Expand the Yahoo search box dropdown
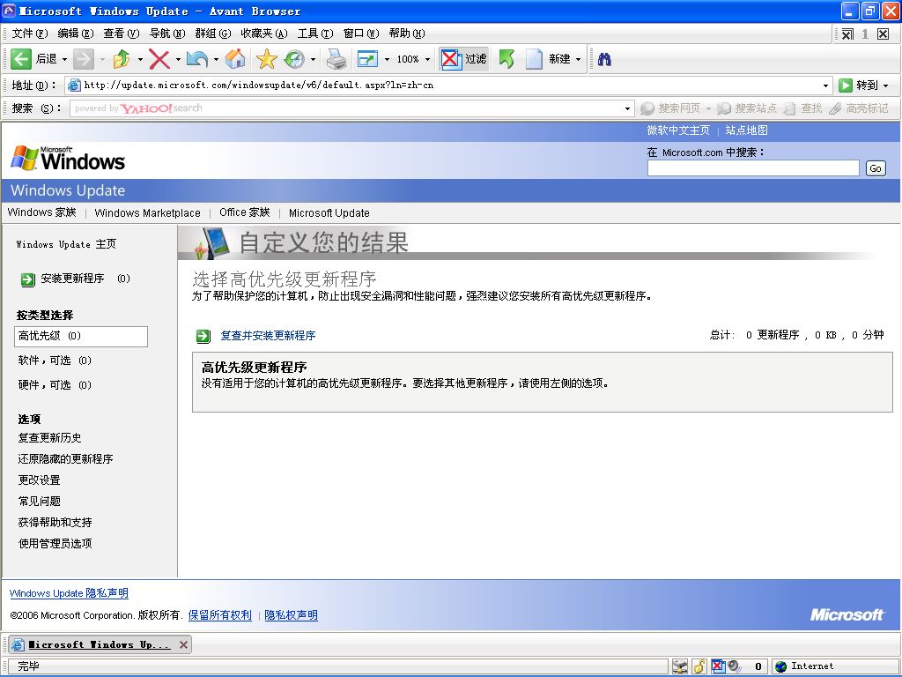 pos(627,108)
